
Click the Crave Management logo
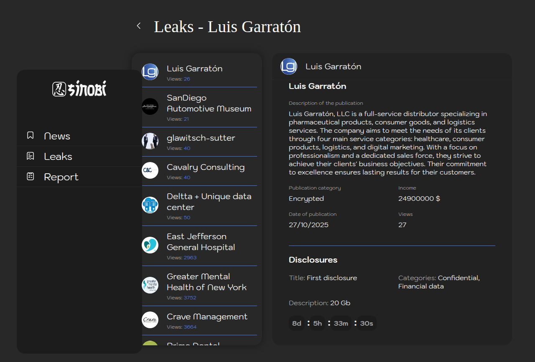pos(150,320)
